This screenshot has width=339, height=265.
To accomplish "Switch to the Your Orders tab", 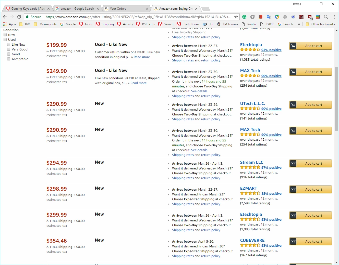I will point(126,9).
